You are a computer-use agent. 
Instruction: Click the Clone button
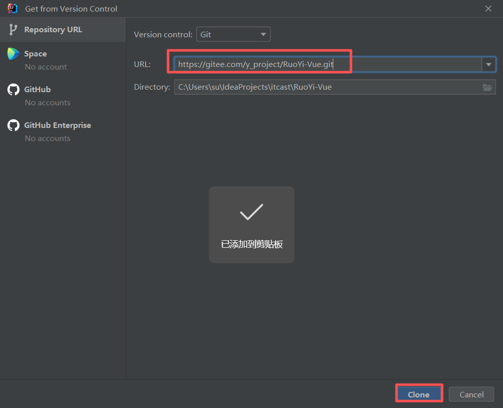(x=418, y=394)
